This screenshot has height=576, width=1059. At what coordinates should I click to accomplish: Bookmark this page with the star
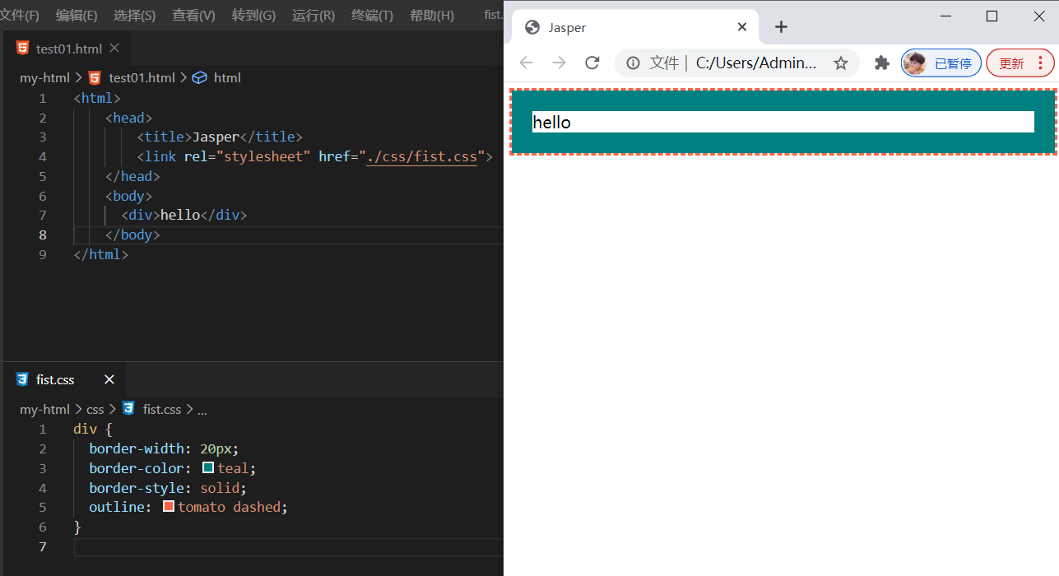tap(840, 63)
